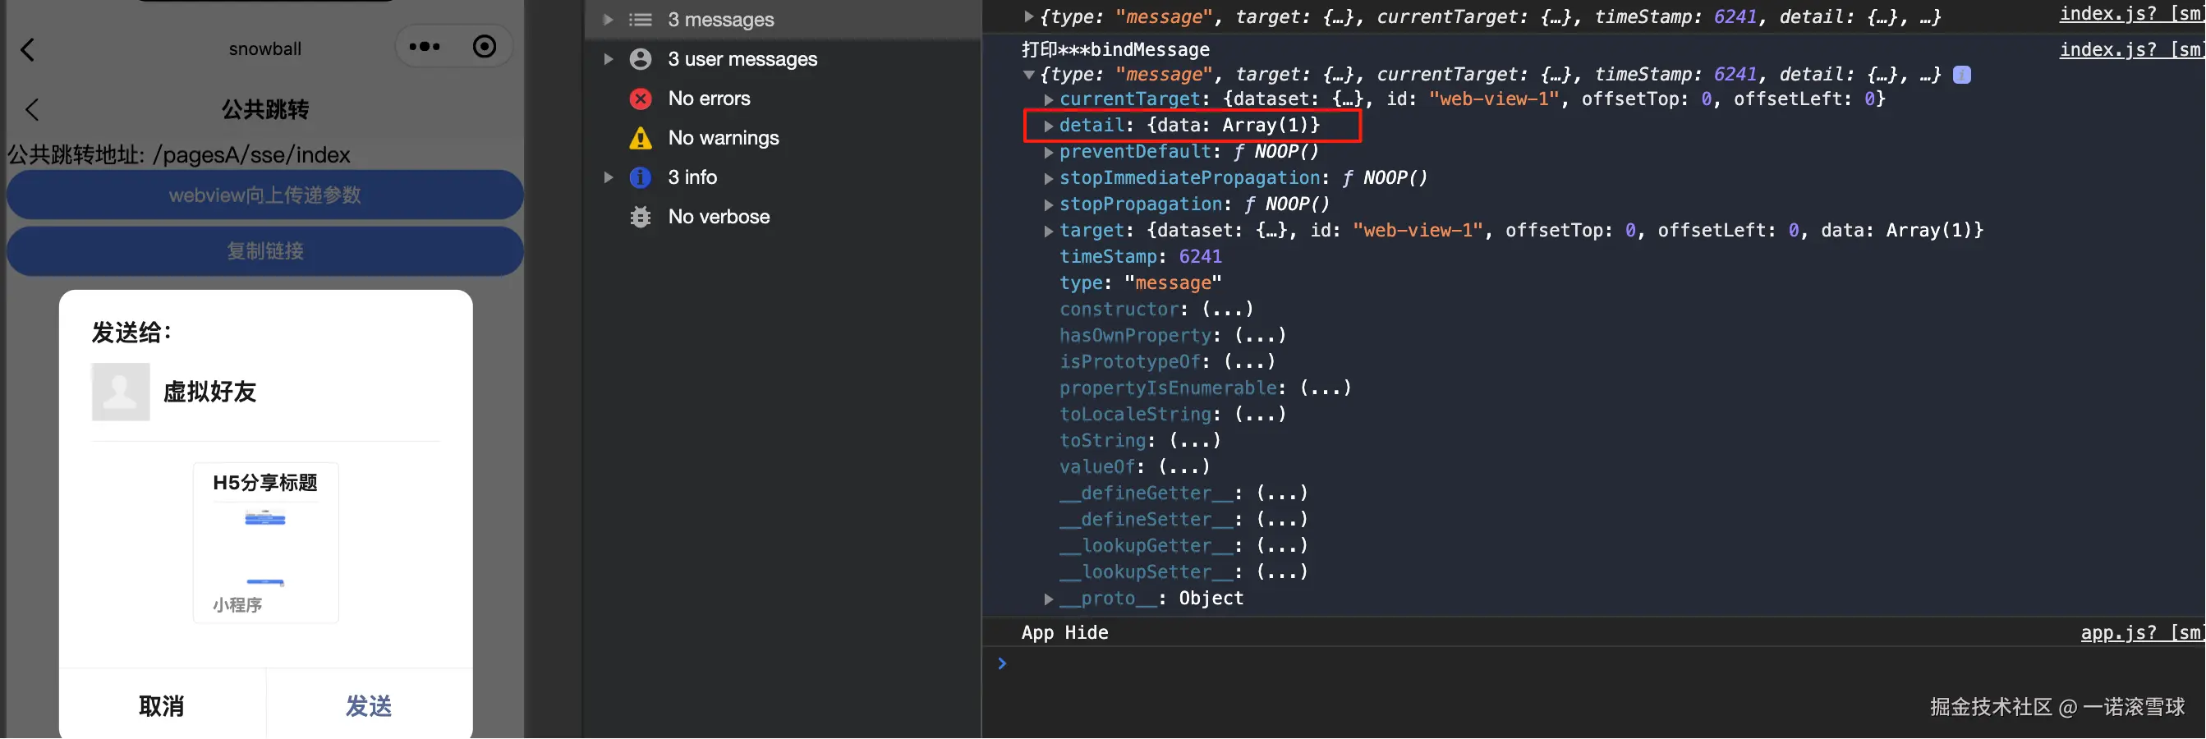Open the three-dots mini program menu
Screen dimensions: 2206x739
pos(425,47)
